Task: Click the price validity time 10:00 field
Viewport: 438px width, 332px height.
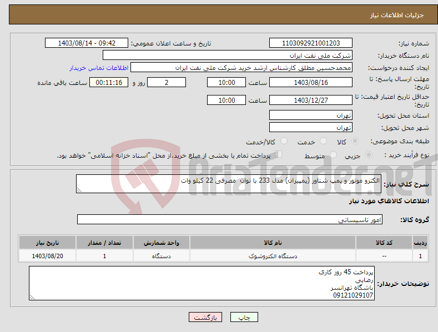Action: point(226,100)
